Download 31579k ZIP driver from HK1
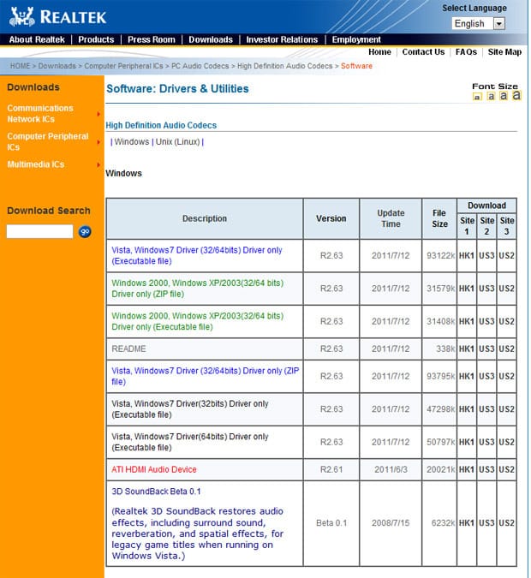Viewport: 531px width, 578px height. tap(467, 289)
